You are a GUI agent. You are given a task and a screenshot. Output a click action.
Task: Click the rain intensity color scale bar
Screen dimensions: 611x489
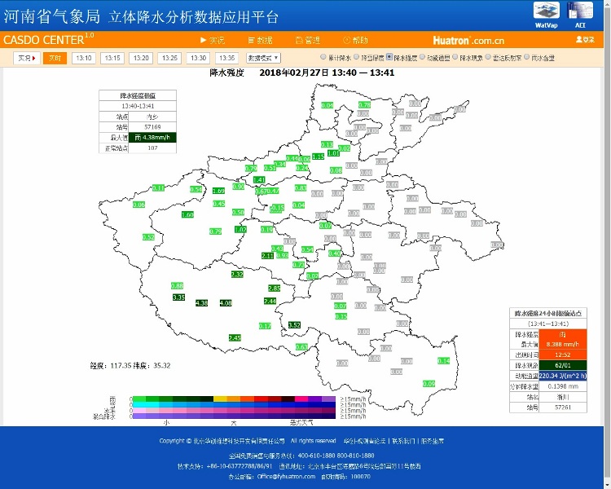click(x=233, y=399)
